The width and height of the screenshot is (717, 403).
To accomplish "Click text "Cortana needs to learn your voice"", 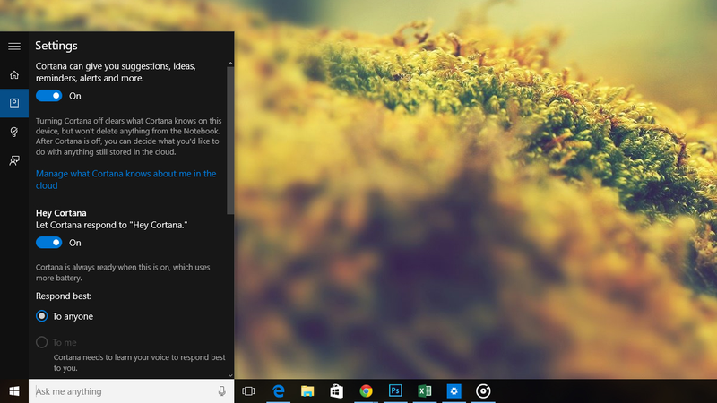I will click(x=139, y=363).
